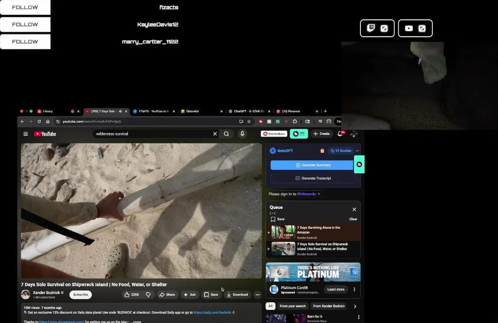
Task: Subscribe to Xander Budnick
Action: (x=80, y=294)
